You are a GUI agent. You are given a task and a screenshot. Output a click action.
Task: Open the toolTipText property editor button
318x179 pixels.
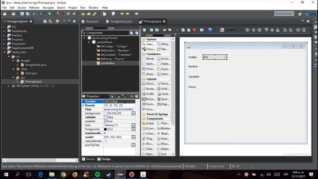pyautogui.click(x=133, y=145)
